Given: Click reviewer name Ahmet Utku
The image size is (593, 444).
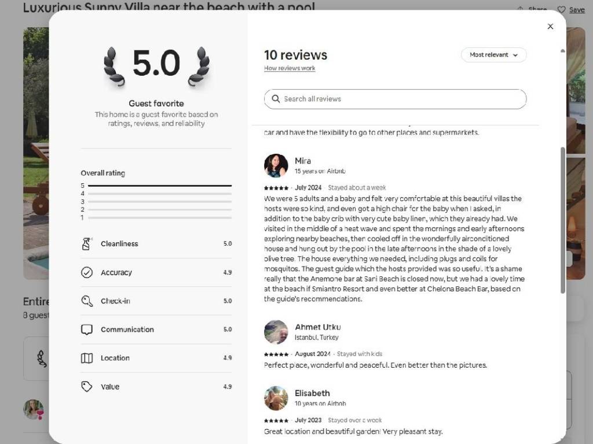Looking at the screenshot, I should (x=318, y=327).
